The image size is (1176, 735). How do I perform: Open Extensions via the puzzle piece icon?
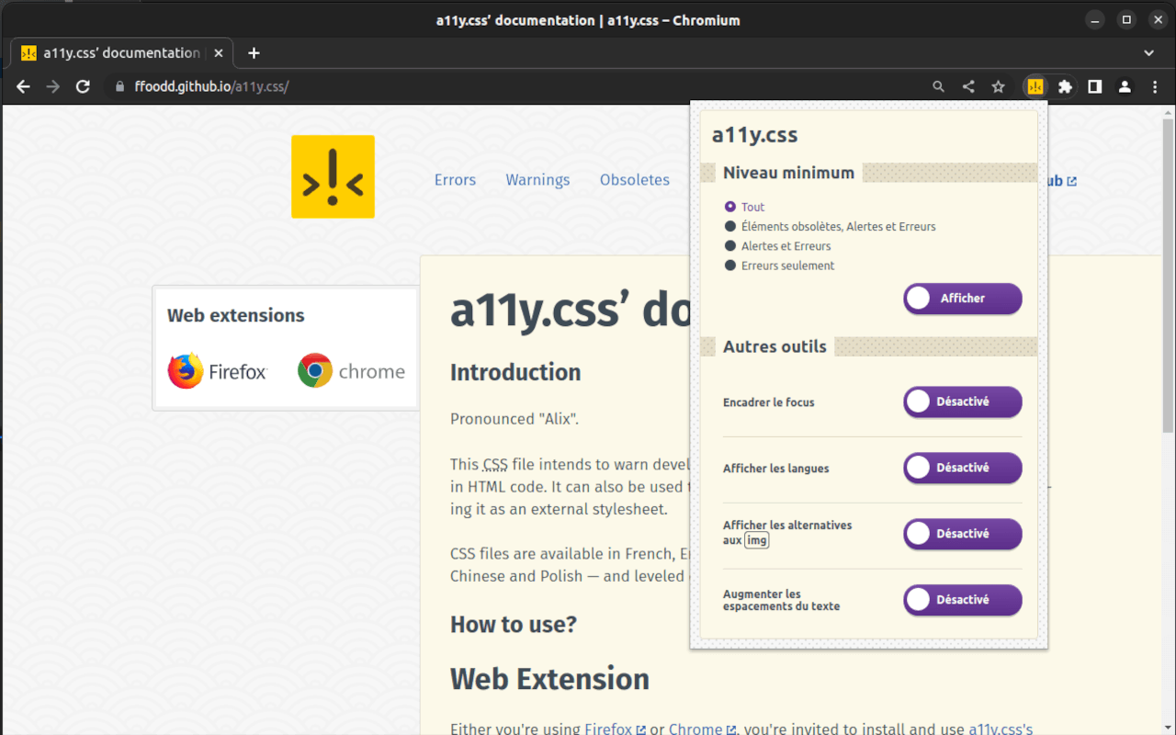click(1064, 86)
